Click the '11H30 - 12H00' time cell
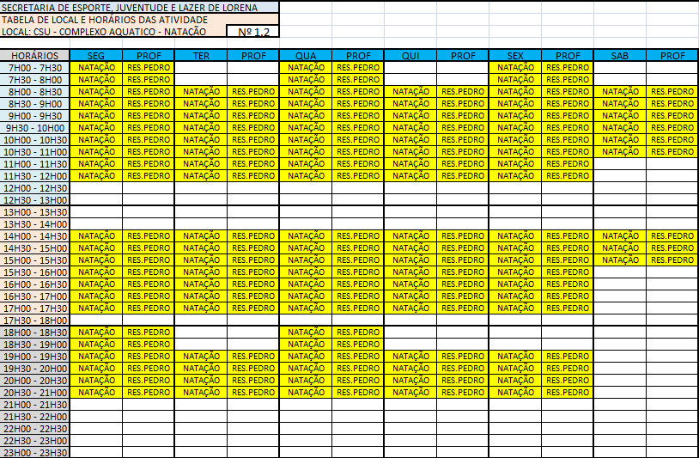The width and height of the screenshot is (699, 458). [x=34, y=176]
